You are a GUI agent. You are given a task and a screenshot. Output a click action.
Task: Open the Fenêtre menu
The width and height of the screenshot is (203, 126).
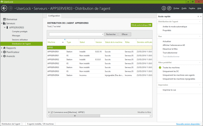pyautogui.click(x=192, y=8)
